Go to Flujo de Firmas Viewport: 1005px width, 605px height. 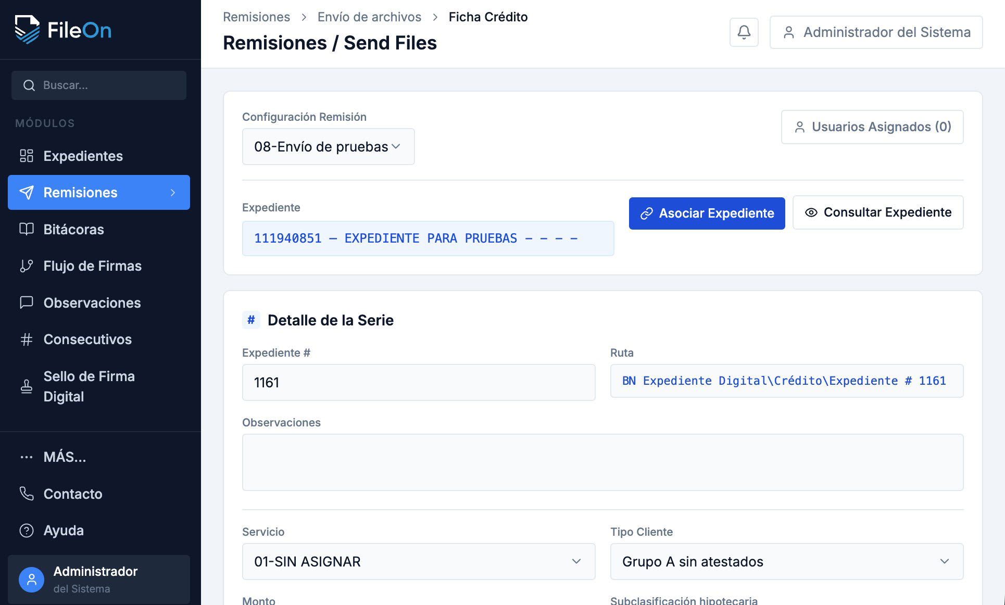coord(99,266)
